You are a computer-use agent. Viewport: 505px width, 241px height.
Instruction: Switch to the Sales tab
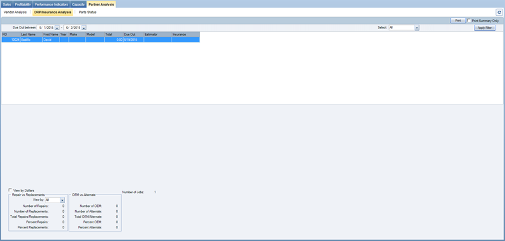(x=7, y=4)
